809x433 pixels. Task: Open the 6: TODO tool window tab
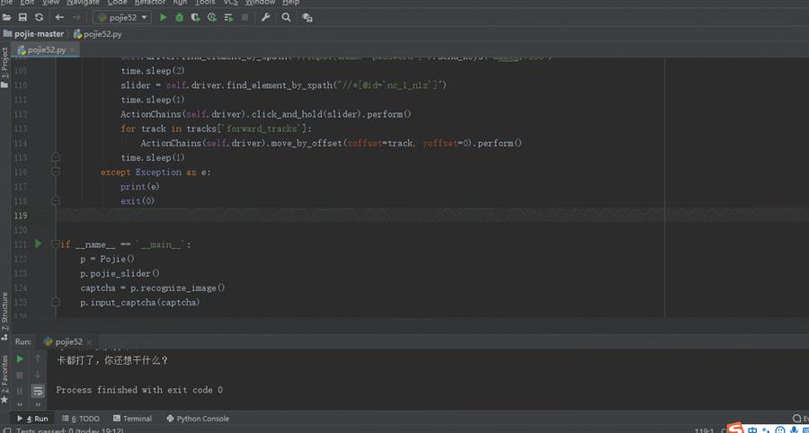tap(81, 419)
